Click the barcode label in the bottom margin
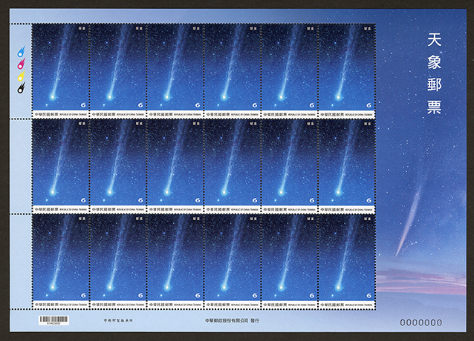Image resolution: width=474 pixels, height=341 pixels. [x=53, y=320]
